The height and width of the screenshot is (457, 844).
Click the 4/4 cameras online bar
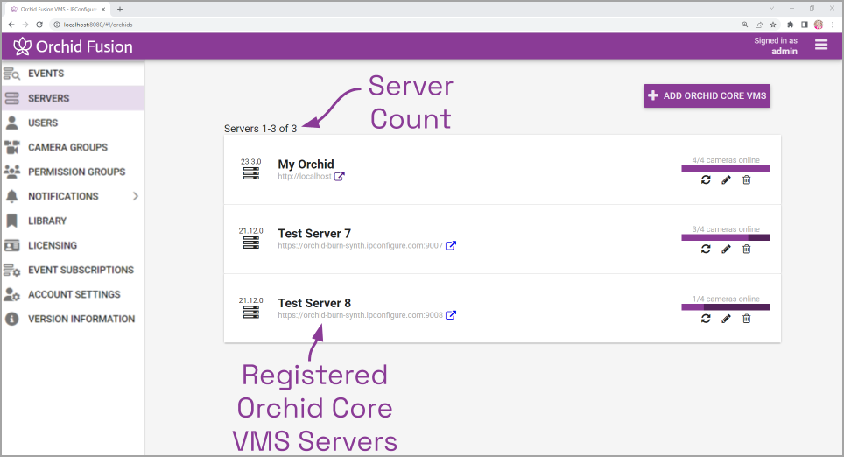726,168
